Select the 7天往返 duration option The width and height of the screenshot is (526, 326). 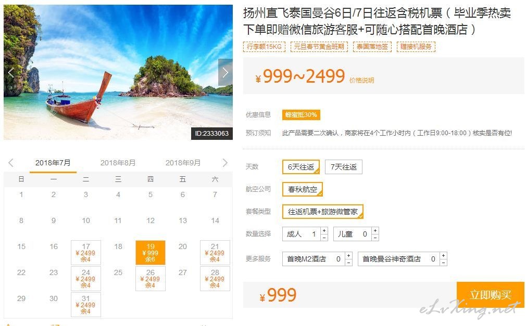[x=344, y=167]
